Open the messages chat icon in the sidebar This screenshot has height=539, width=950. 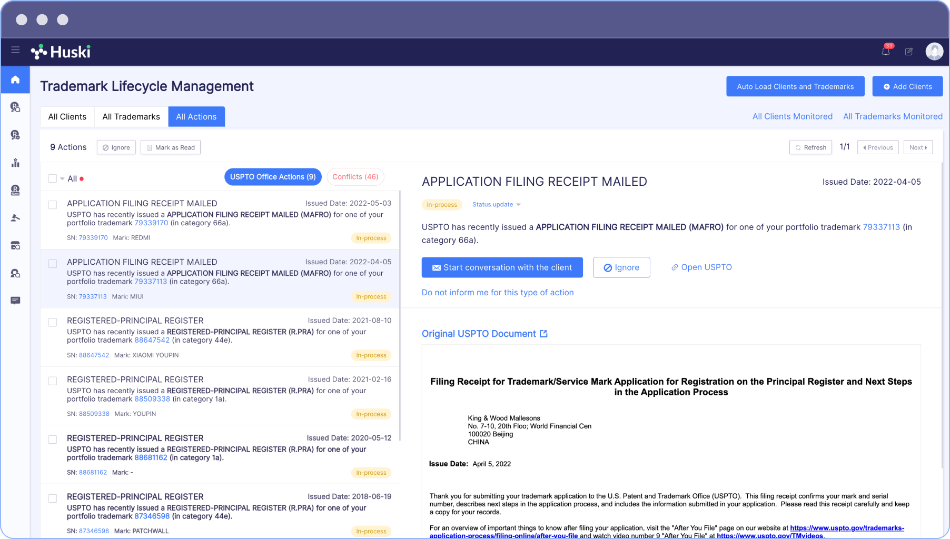[15, 301]
